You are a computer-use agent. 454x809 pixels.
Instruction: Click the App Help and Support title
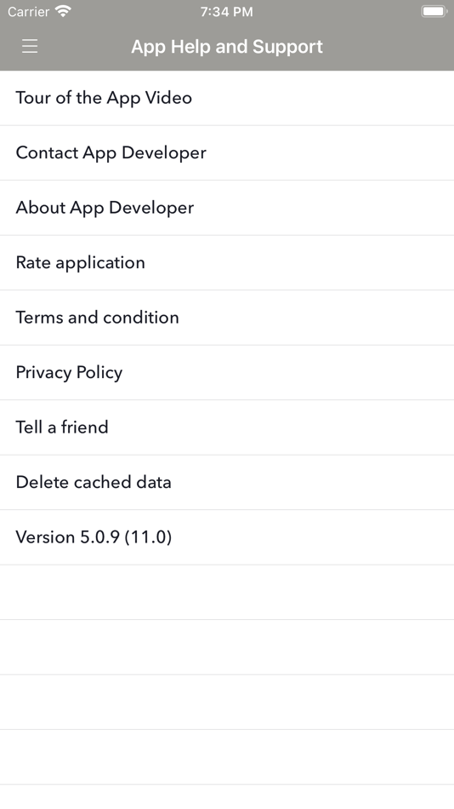227,47
